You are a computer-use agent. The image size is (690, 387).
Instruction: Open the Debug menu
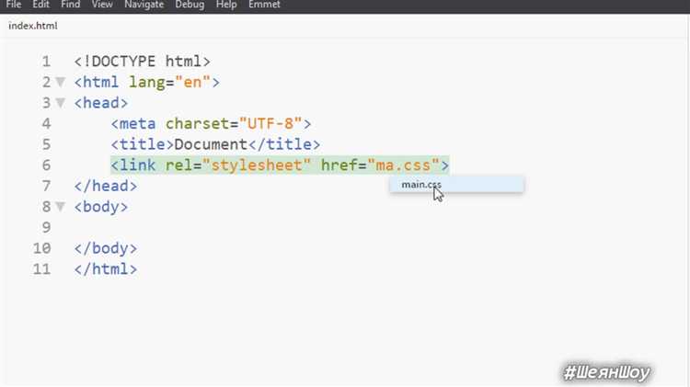pyautogui.click(x=190, y=5)
